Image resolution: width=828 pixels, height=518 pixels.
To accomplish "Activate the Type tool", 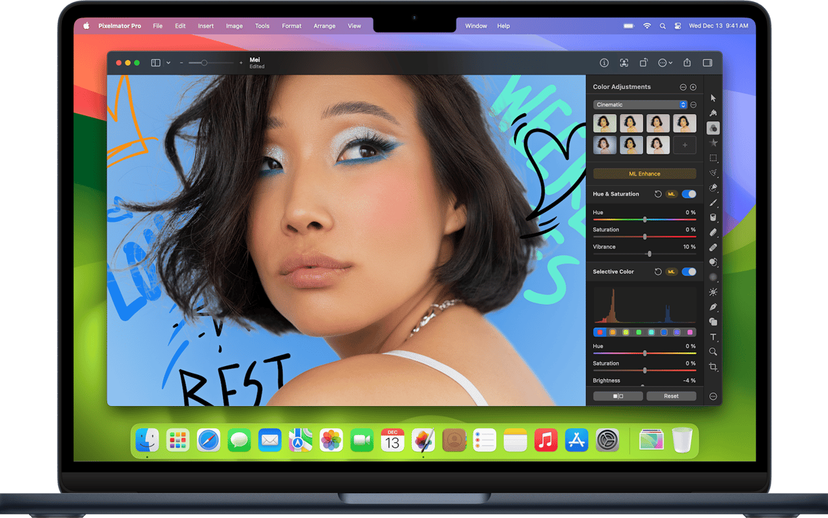I will tap(713, 337).
